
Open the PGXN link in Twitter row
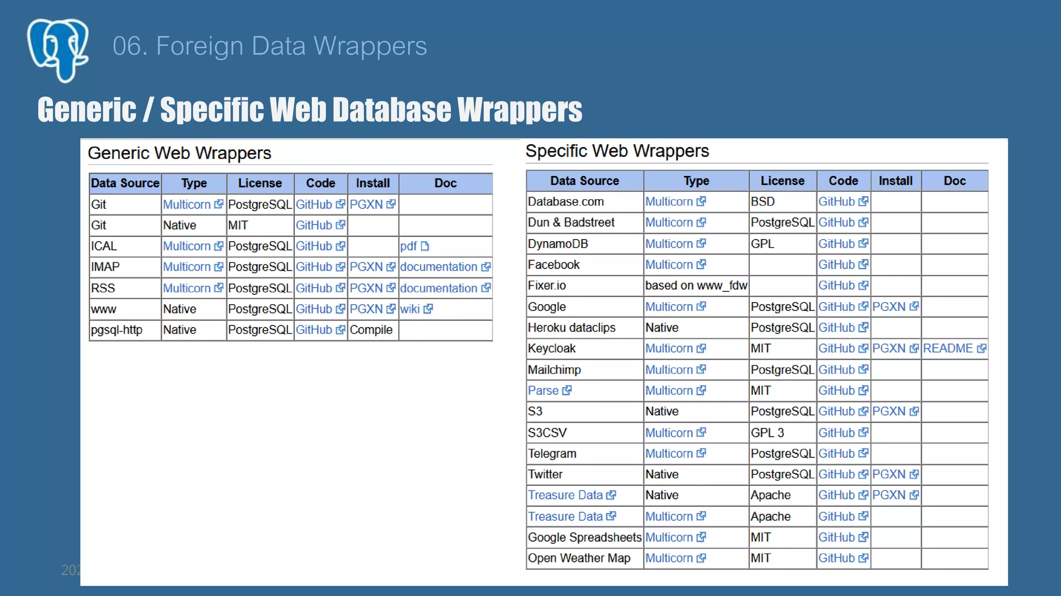click(x=895, y=474)
